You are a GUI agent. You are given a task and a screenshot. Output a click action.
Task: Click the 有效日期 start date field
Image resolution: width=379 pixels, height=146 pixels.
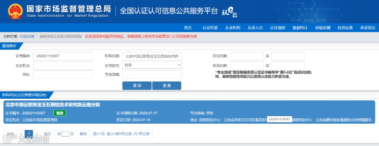tap(247, 66)
